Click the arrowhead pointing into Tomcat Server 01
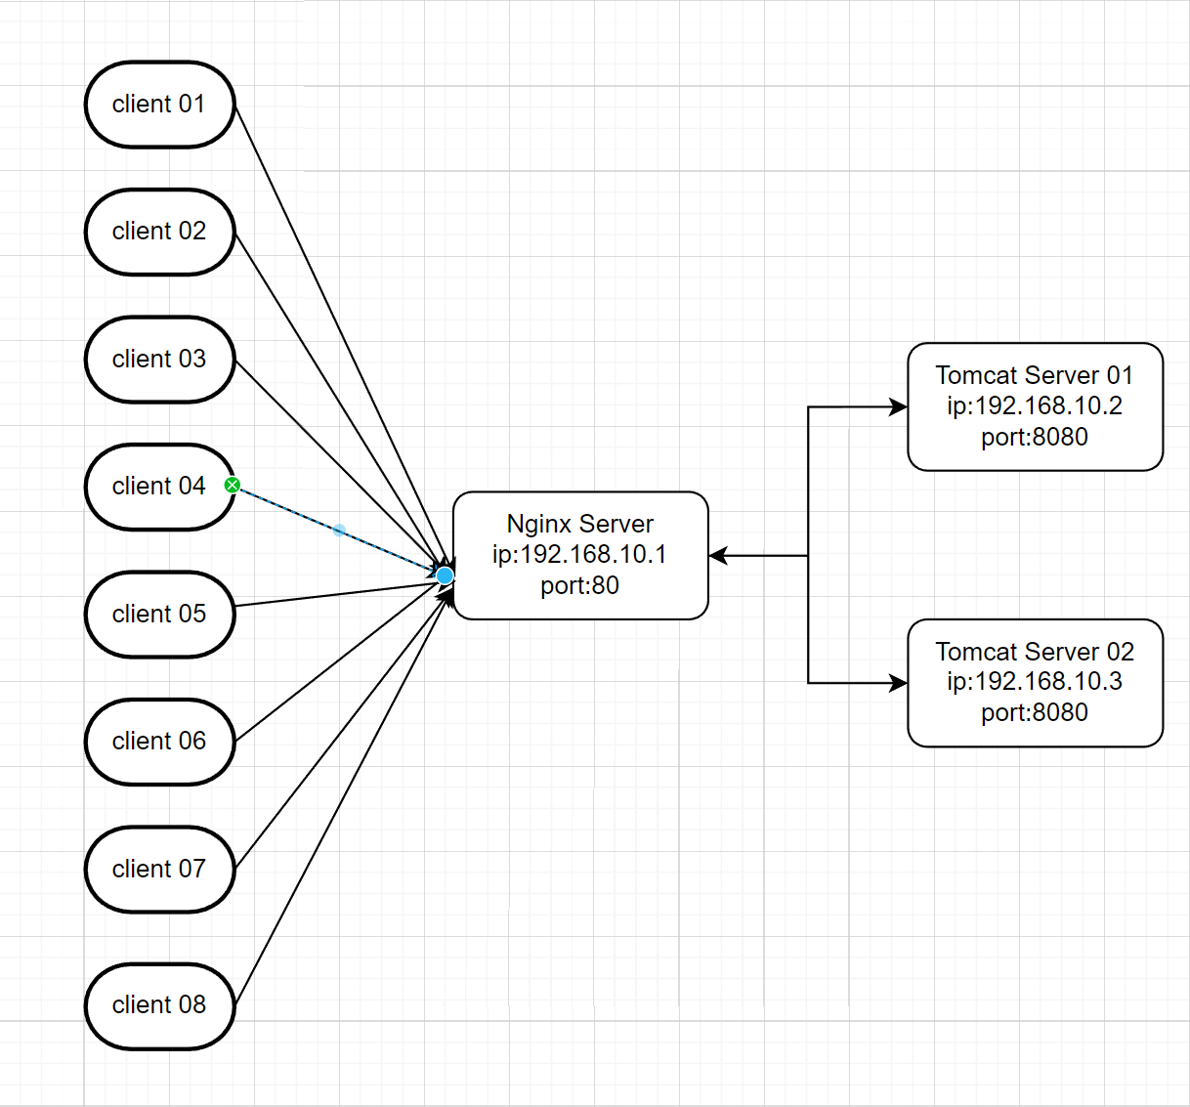 pyautogui.click(x=898, y=406)
